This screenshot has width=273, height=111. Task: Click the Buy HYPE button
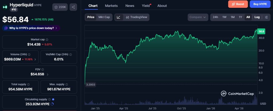(260, 4)
